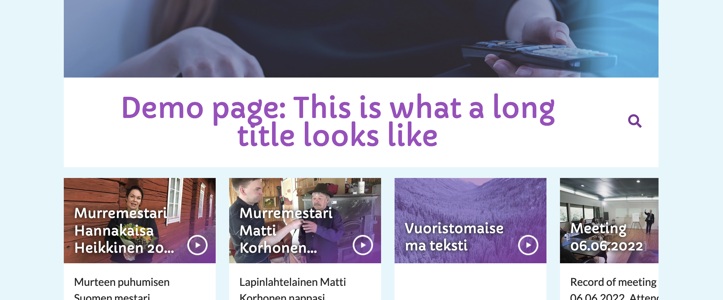Select the 'Lapinlahtelainen Matti' description text

point(293,282)
